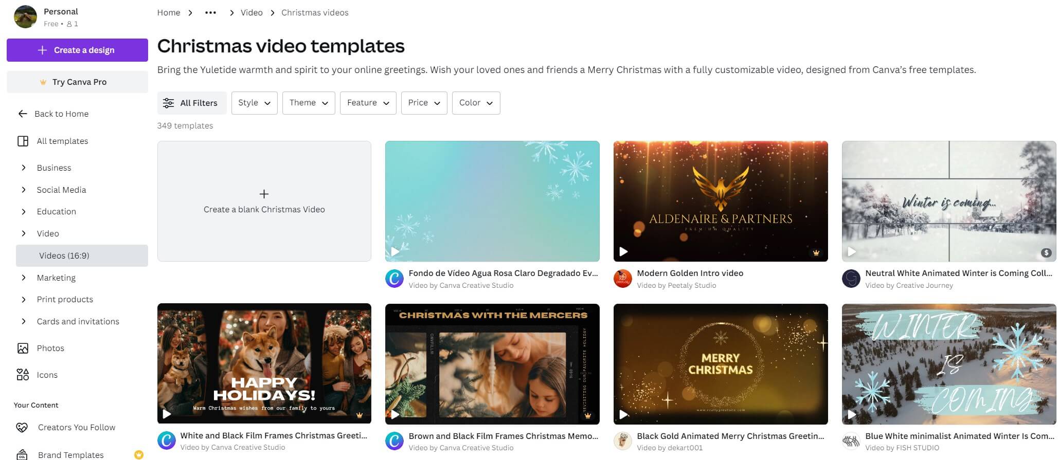Click the 'Video by dekart001' author text

[x=670, y=448]
